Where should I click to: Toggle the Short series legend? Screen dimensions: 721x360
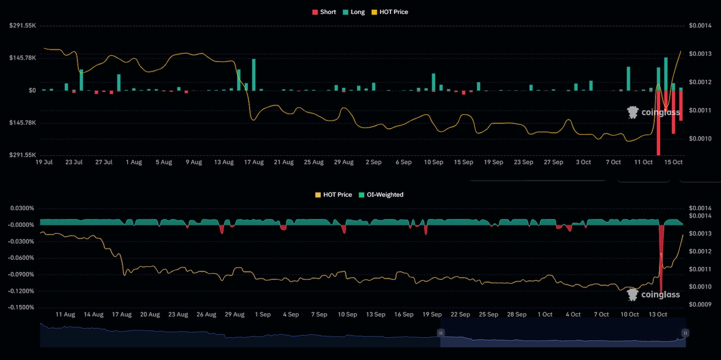(x=328, y=12)
